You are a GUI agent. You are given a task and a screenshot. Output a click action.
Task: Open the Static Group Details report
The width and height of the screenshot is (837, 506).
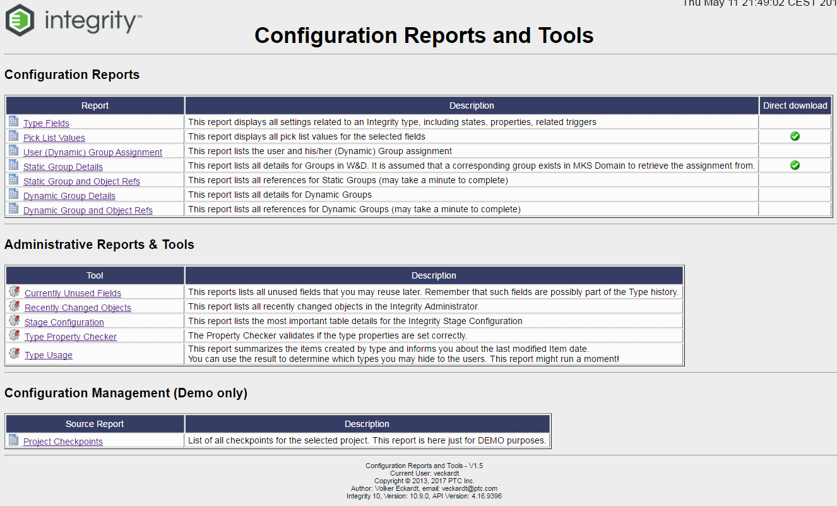point(63,167)
